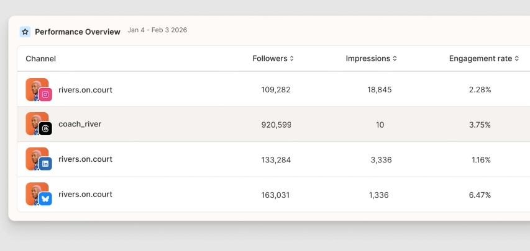Click the 18,845 impressions value
The height and width of the screenshot is (251, 530).
click(x=380, y=90)
